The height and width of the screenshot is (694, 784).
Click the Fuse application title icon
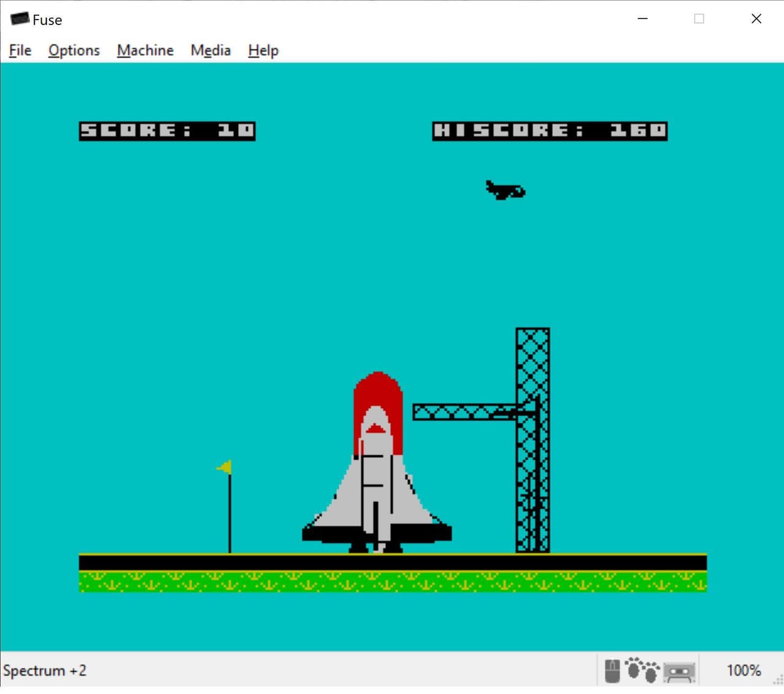tap(20, 19)
